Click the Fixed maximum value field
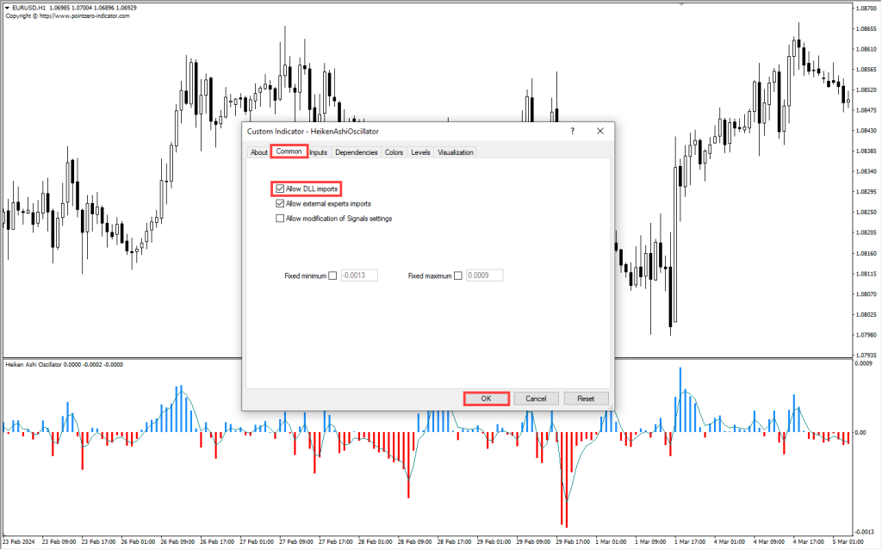 tap(484, 276)
